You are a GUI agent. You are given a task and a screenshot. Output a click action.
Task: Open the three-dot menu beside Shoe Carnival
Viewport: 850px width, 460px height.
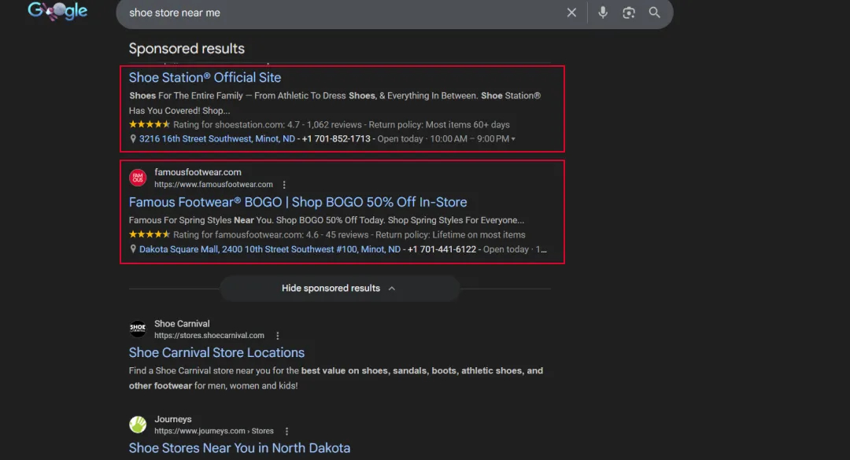(278, 335)
